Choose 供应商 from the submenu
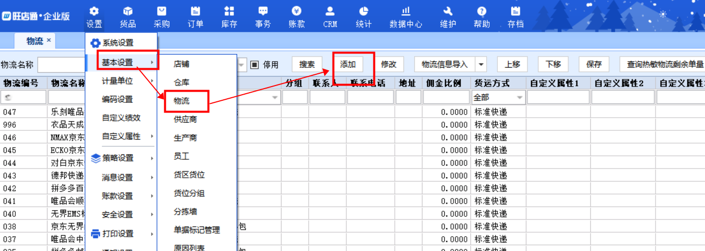This screenshot has height=251, width=705. point(185,120)
